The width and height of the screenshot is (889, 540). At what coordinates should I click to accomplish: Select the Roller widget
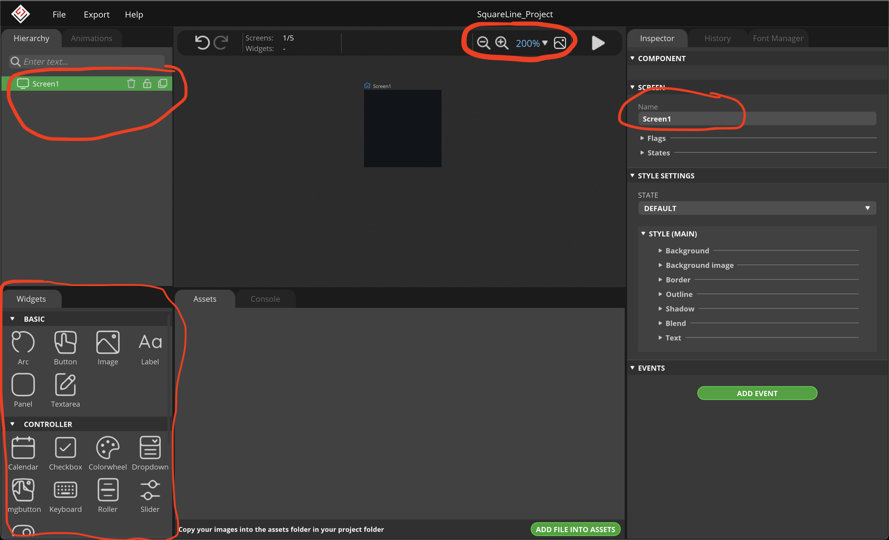pyautogui.click(x=108, y=495)
